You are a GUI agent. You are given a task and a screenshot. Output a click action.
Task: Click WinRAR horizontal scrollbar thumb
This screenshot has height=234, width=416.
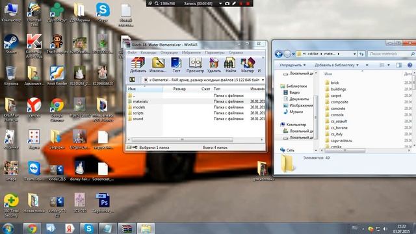182,140
